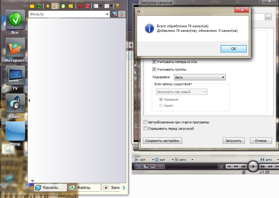Toggle the folder tree grouping icon
The image size is (279, 198).
[55, 6]
